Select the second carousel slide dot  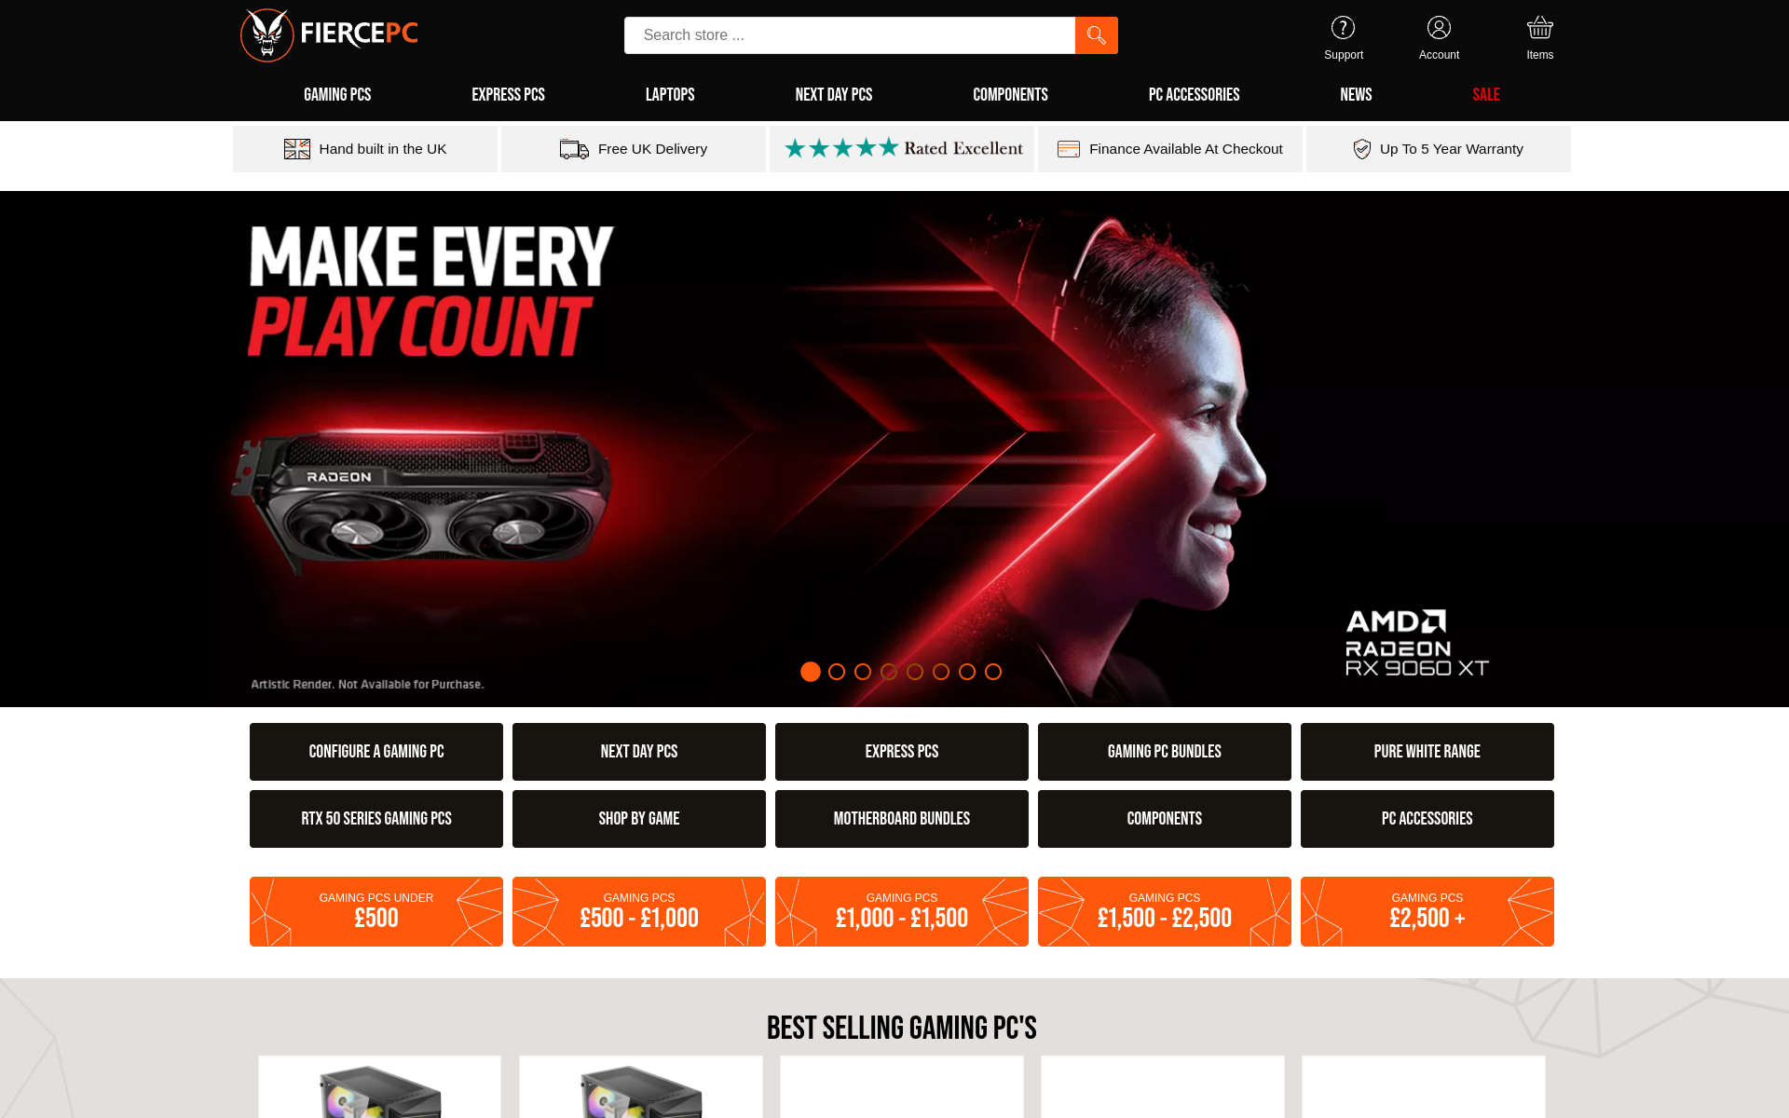pos(837,672)
